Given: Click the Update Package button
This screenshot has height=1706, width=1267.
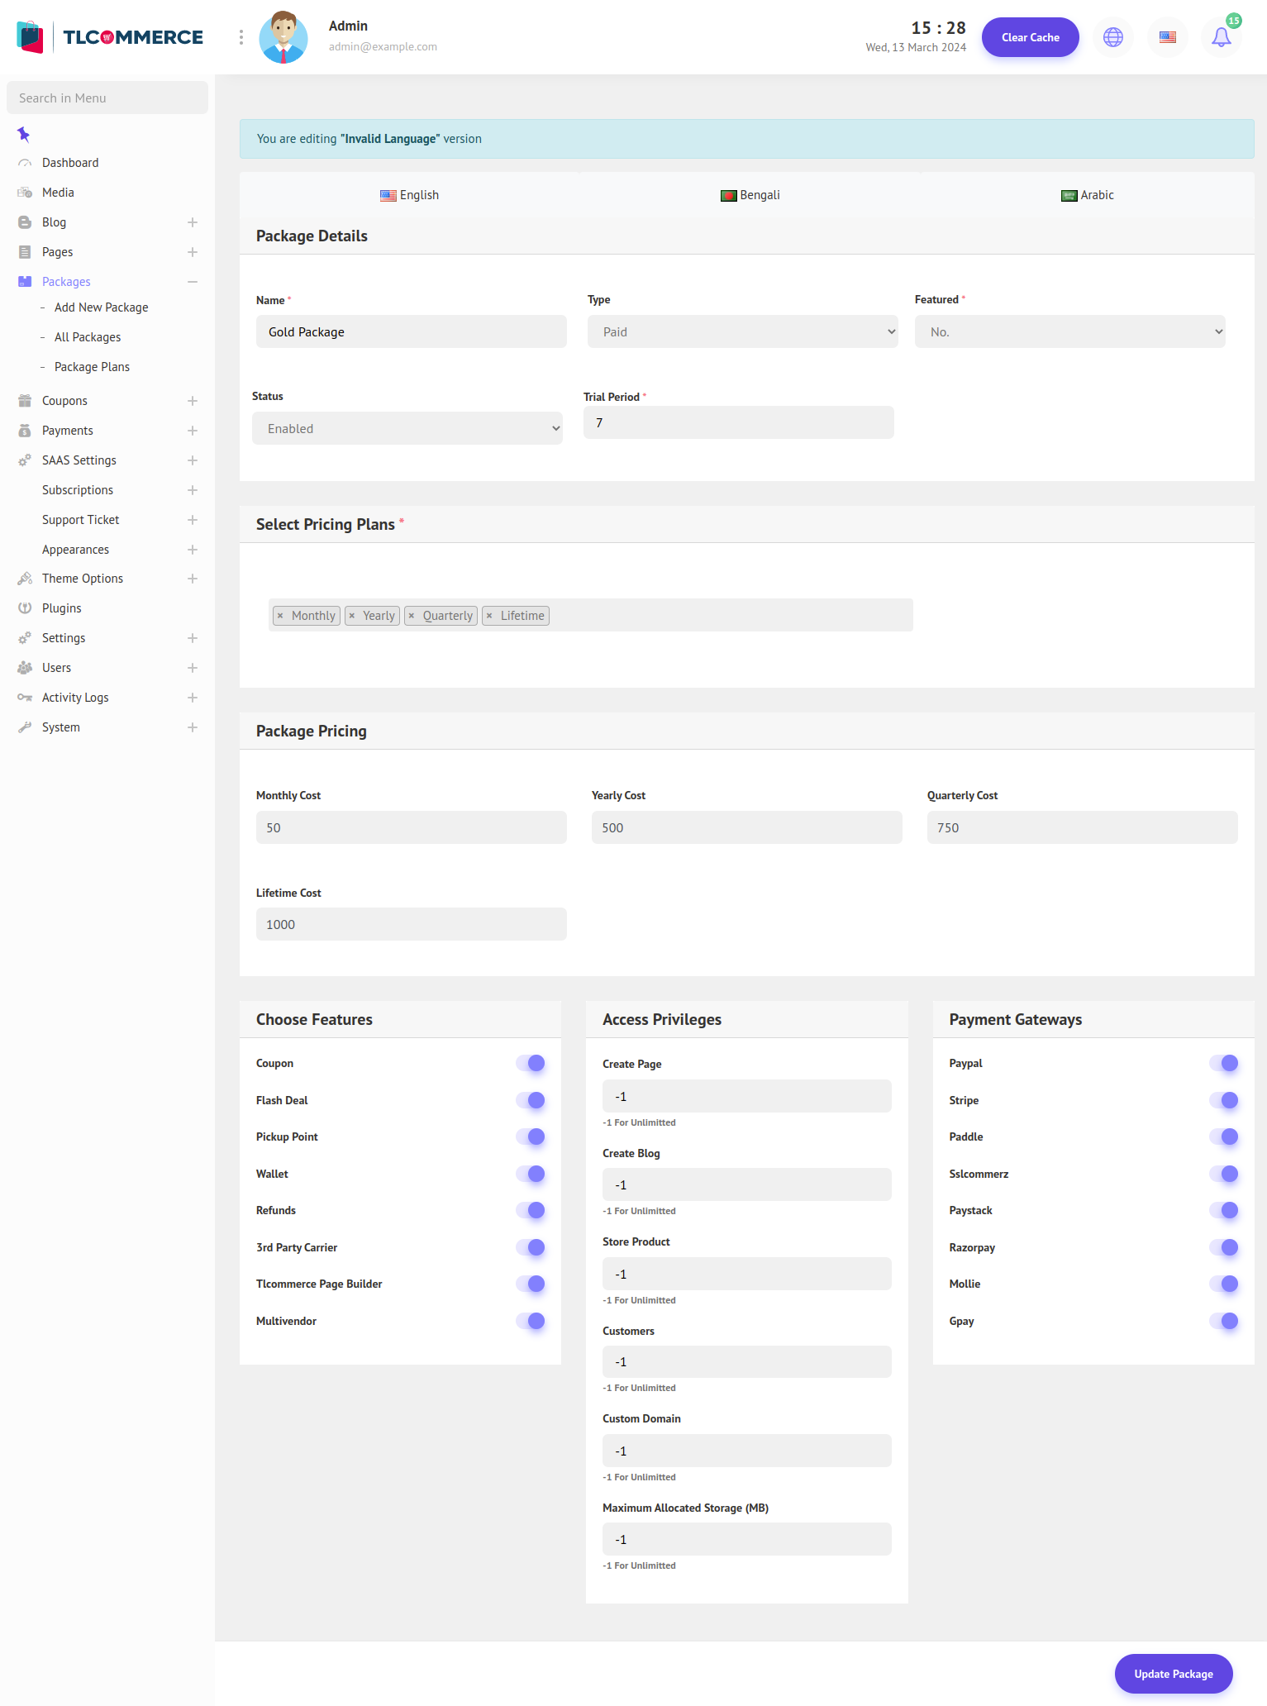Looking at the screenshot, I should (1173, 1674).
